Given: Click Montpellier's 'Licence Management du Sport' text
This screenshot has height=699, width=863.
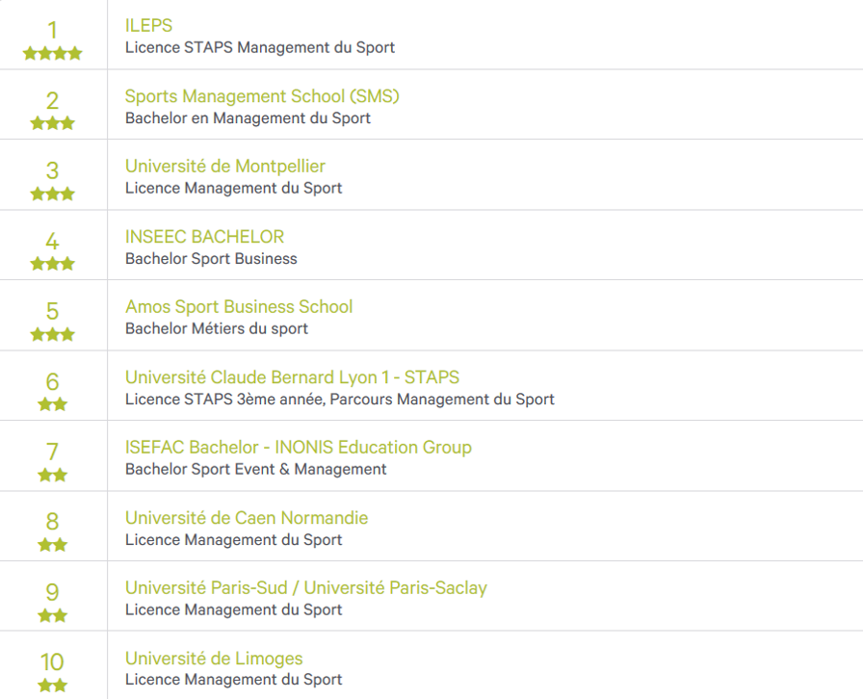Looking at the screenshot, I should 233,189.
